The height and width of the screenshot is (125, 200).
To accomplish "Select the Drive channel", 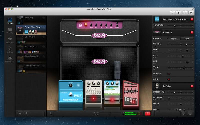I will [187, 39].
